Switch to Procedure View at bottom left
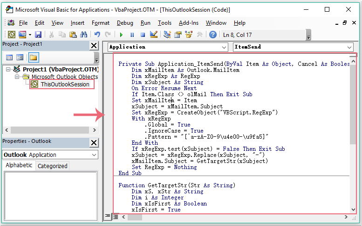Viewport: 362px width, 226px height. coord(108,216)
